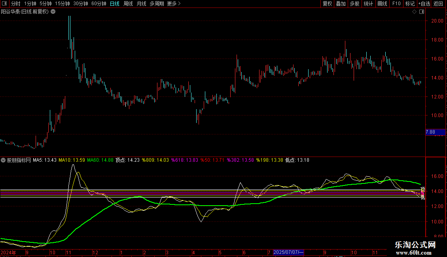Click the 2025/07/07 date cursor label
The height and width of the screenshot is (257, 447).
click(x=288, y=252)
